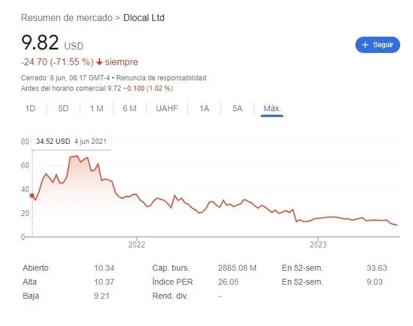
Task: Select the 1D time range tab
Action: coord(30,108)
